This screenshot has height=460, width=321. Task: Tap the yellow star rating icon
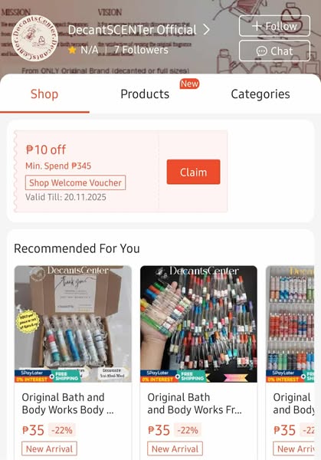(72, 50)
